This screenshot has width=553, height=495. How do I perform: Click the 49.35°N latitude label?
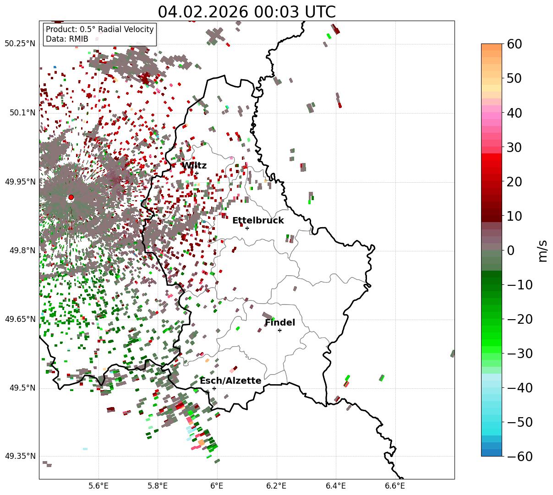pos(20,456)
